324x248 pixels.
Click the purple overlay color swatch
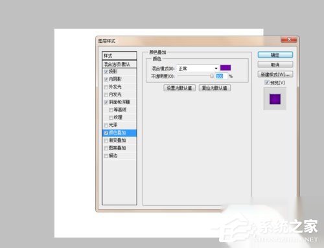[x=226, y=68]
